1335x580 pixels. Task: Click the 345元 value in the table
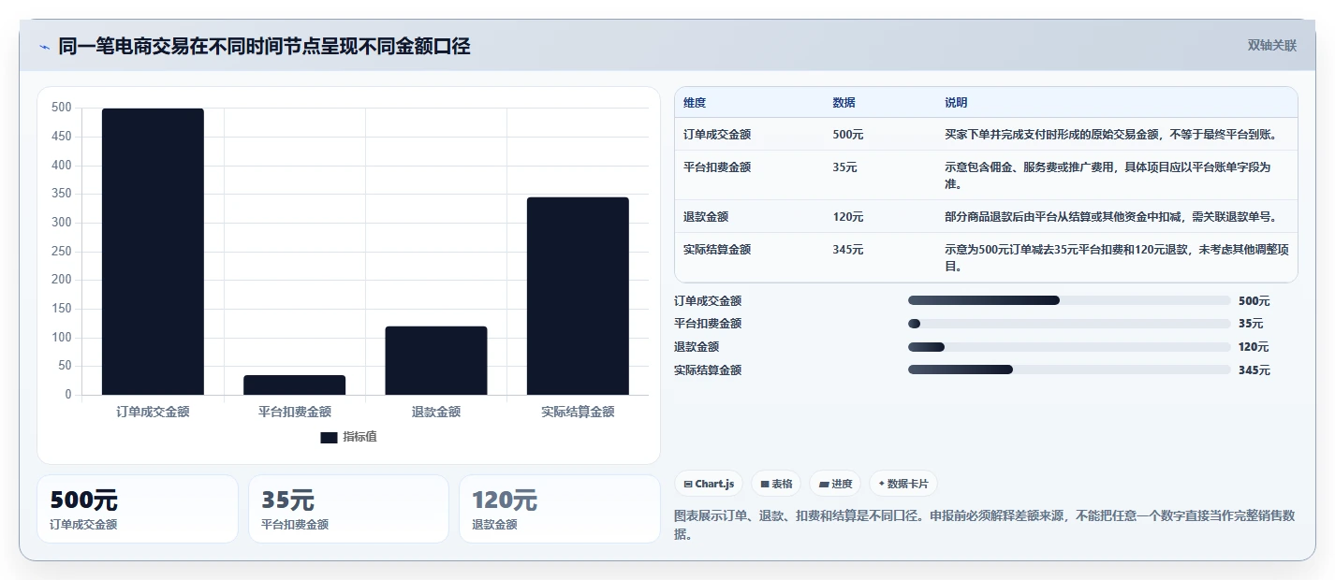848,250
